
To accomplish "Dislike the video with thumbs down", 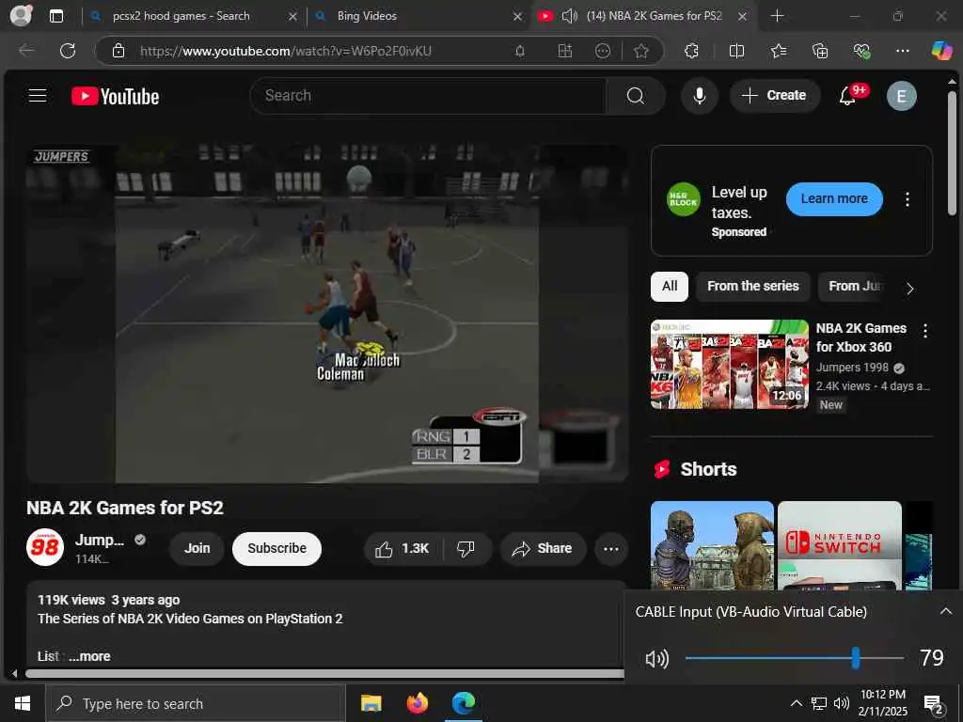I will coord(466,549).
